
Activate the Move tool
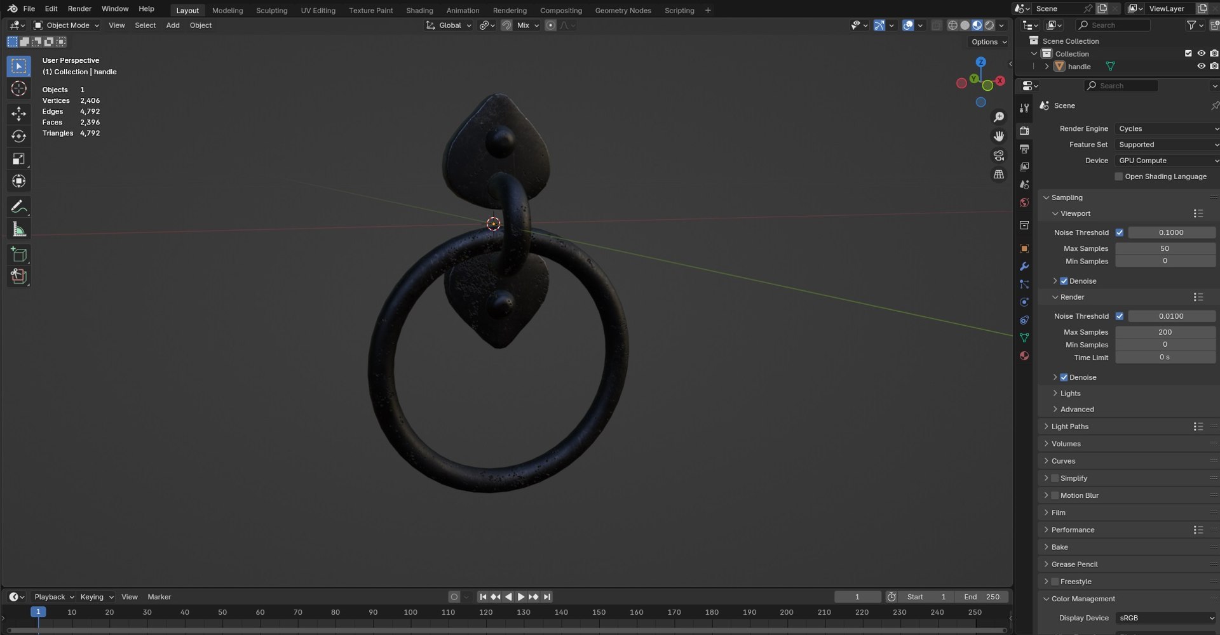point(18,114)
